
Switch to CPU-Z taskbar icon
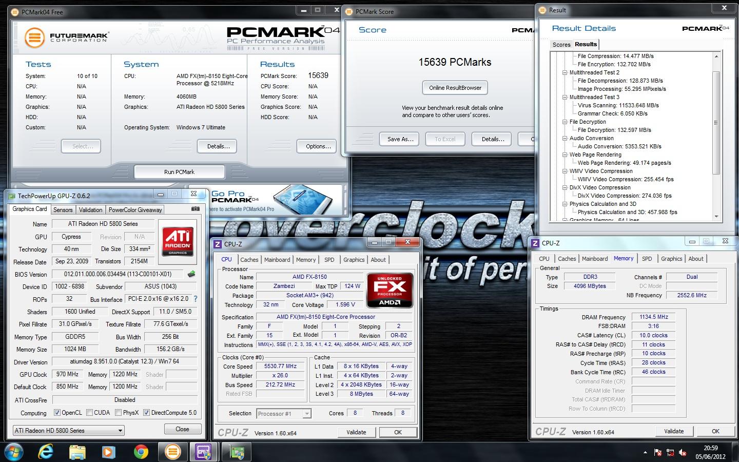pos(204,452)
